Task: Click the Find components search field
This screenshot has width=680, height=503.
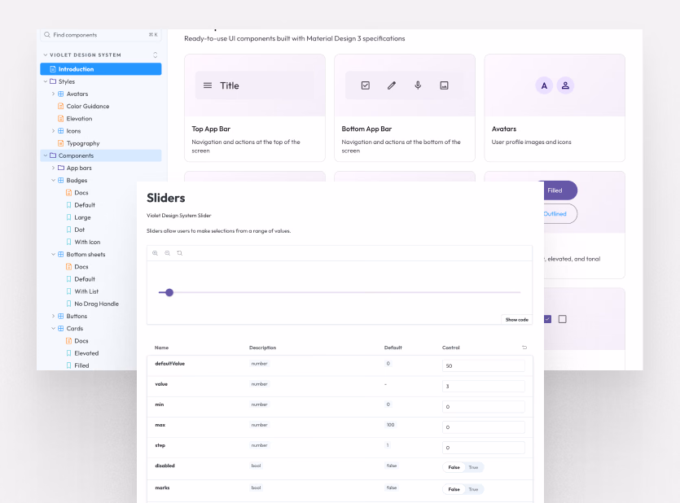Action: point(101,35)
